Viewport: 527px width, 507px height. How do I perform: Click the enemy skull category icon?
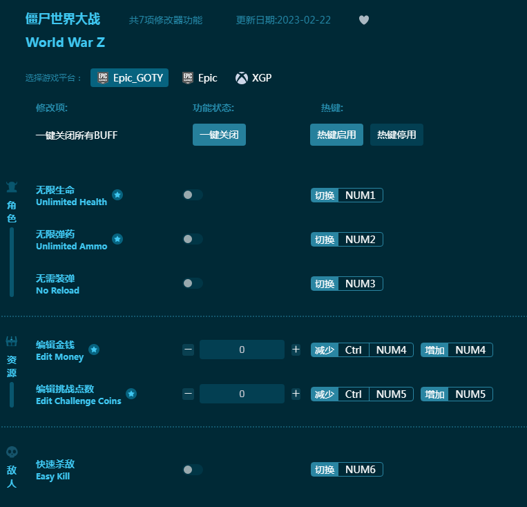[12, 452]
